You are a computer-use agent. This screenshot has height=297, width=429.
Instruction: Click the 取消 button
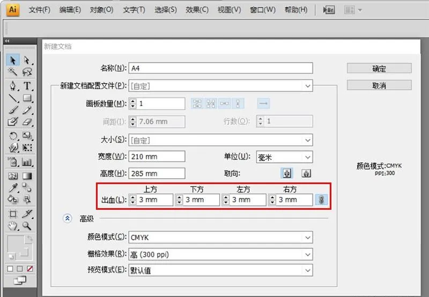379,85
